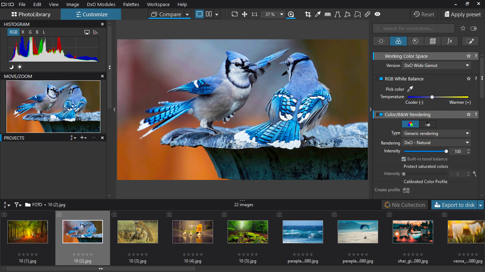Toggle Color/B&W Rendering correction on/off
The width and height of the screenshot is (485, 272).
(x=380, y=114)
